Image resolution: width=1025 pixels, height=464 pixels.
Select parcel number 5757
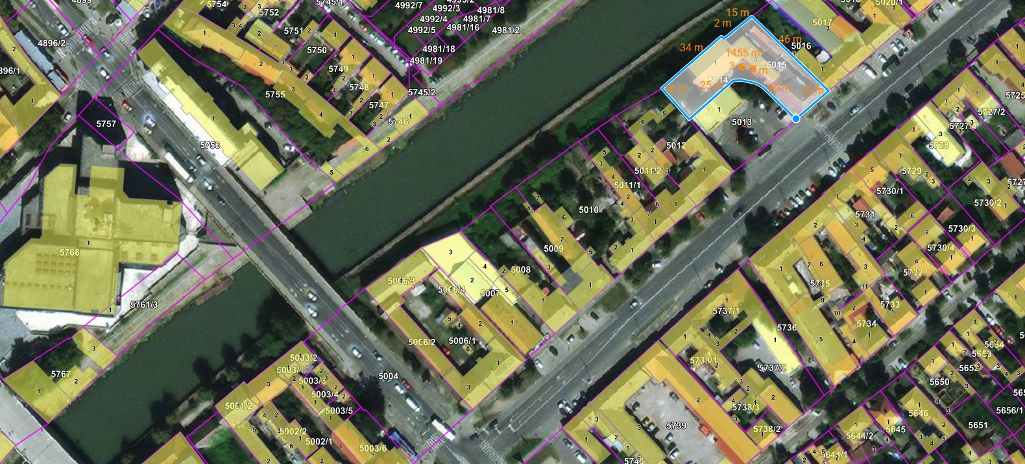tap(106, 123)
